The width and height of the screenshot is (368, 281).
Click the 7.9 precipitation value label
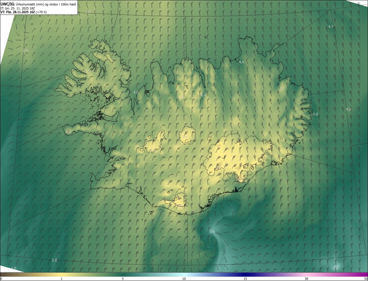point(336,268)
